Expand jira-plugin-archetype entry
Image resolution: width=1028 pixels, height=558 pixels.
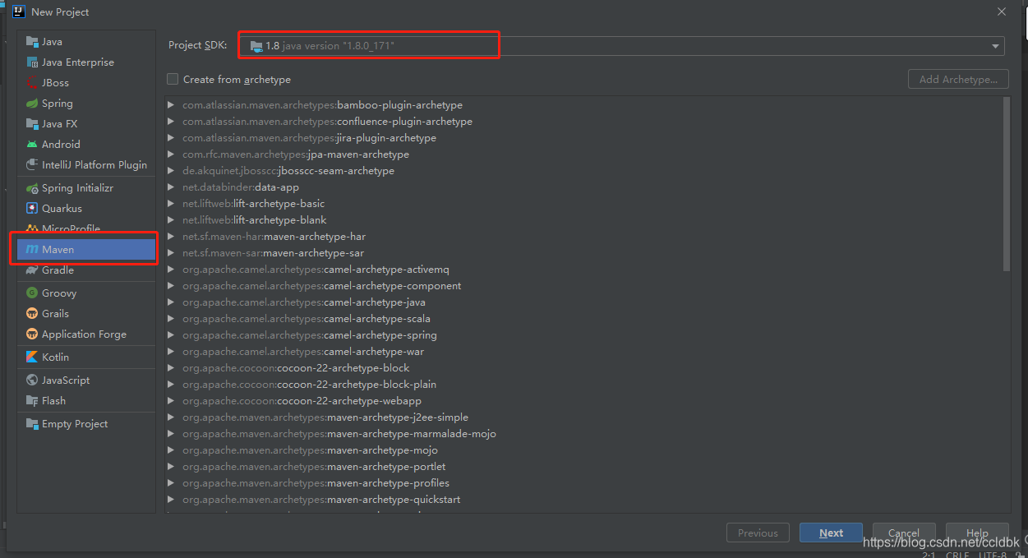pos(171,138)
